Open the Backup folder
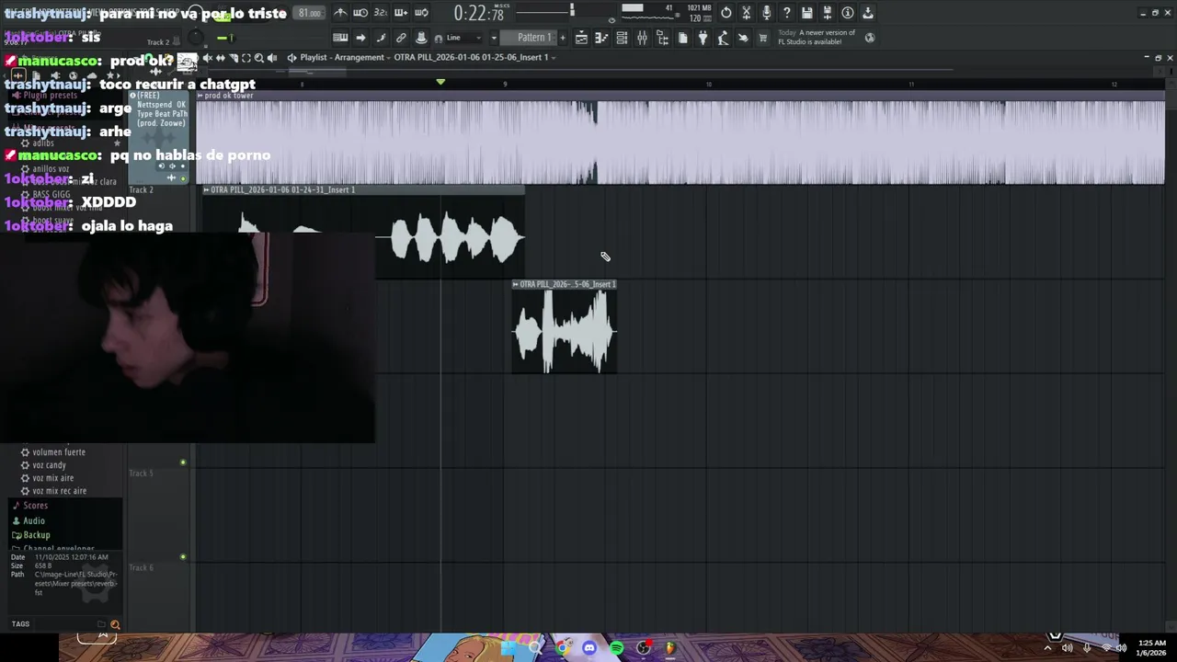Viewport: 1177px width, 662px height. [x=36, y=535]
